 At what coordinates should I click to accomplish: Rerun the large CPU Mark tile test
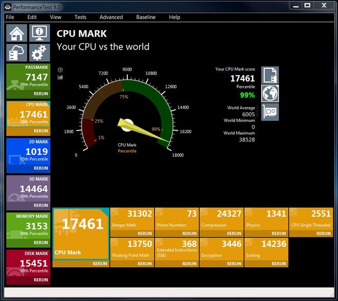(x=100, y=264)
